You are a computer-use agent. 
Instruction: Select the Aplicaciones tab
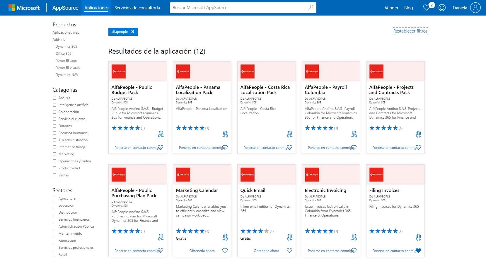click(x=96, y=8)
